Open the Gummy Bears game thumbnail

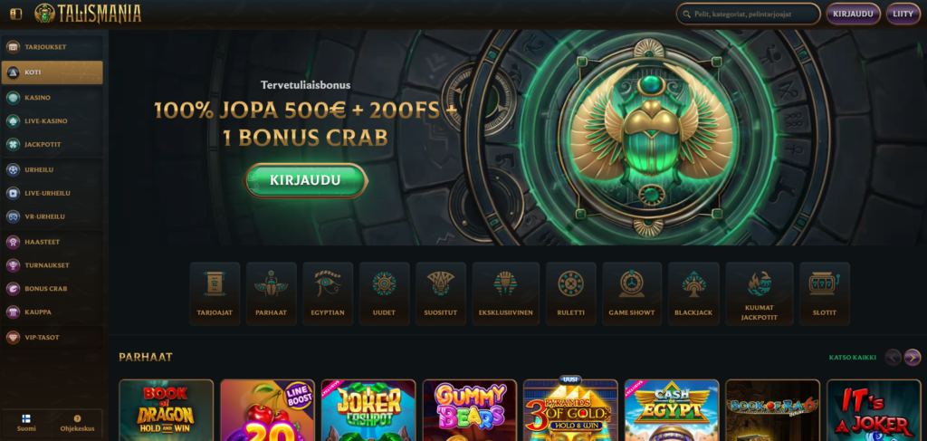point(470,410)
